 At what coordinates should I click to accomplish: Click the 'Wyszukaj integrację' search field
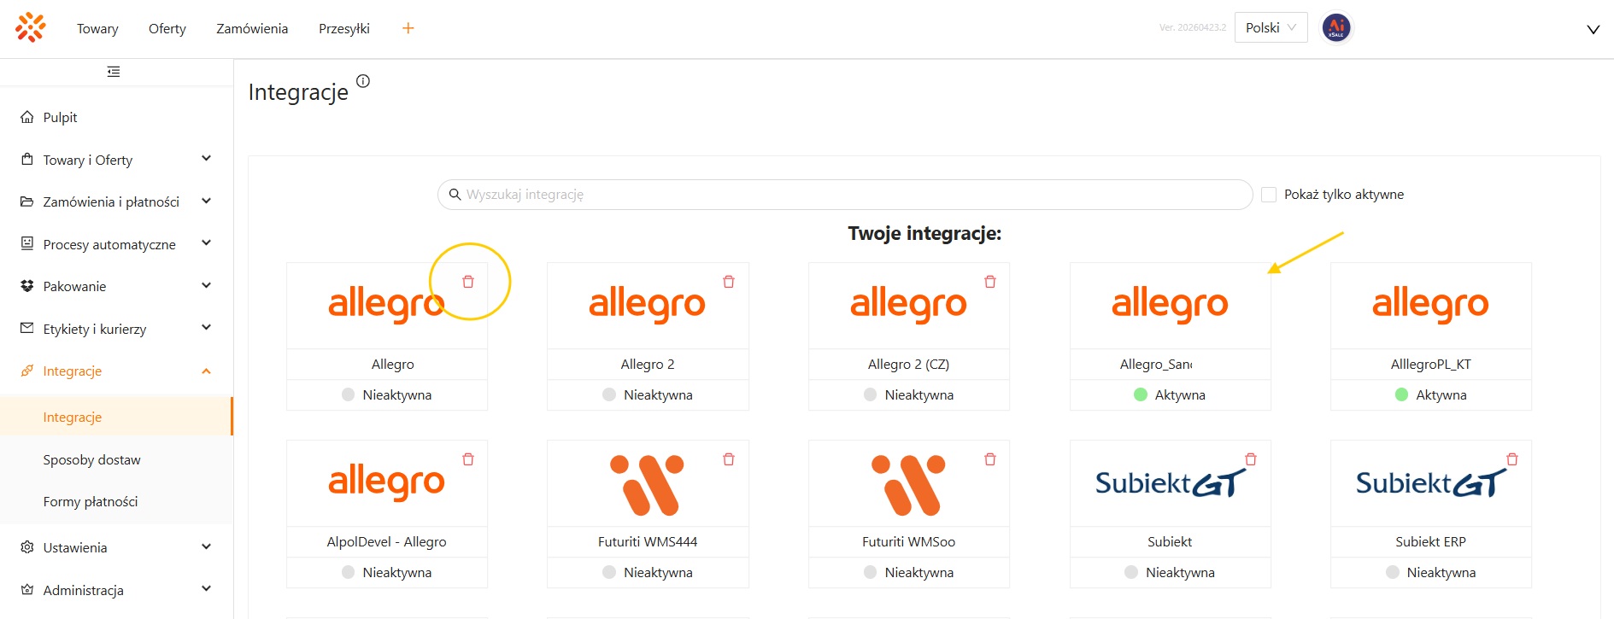coord(846,195)
